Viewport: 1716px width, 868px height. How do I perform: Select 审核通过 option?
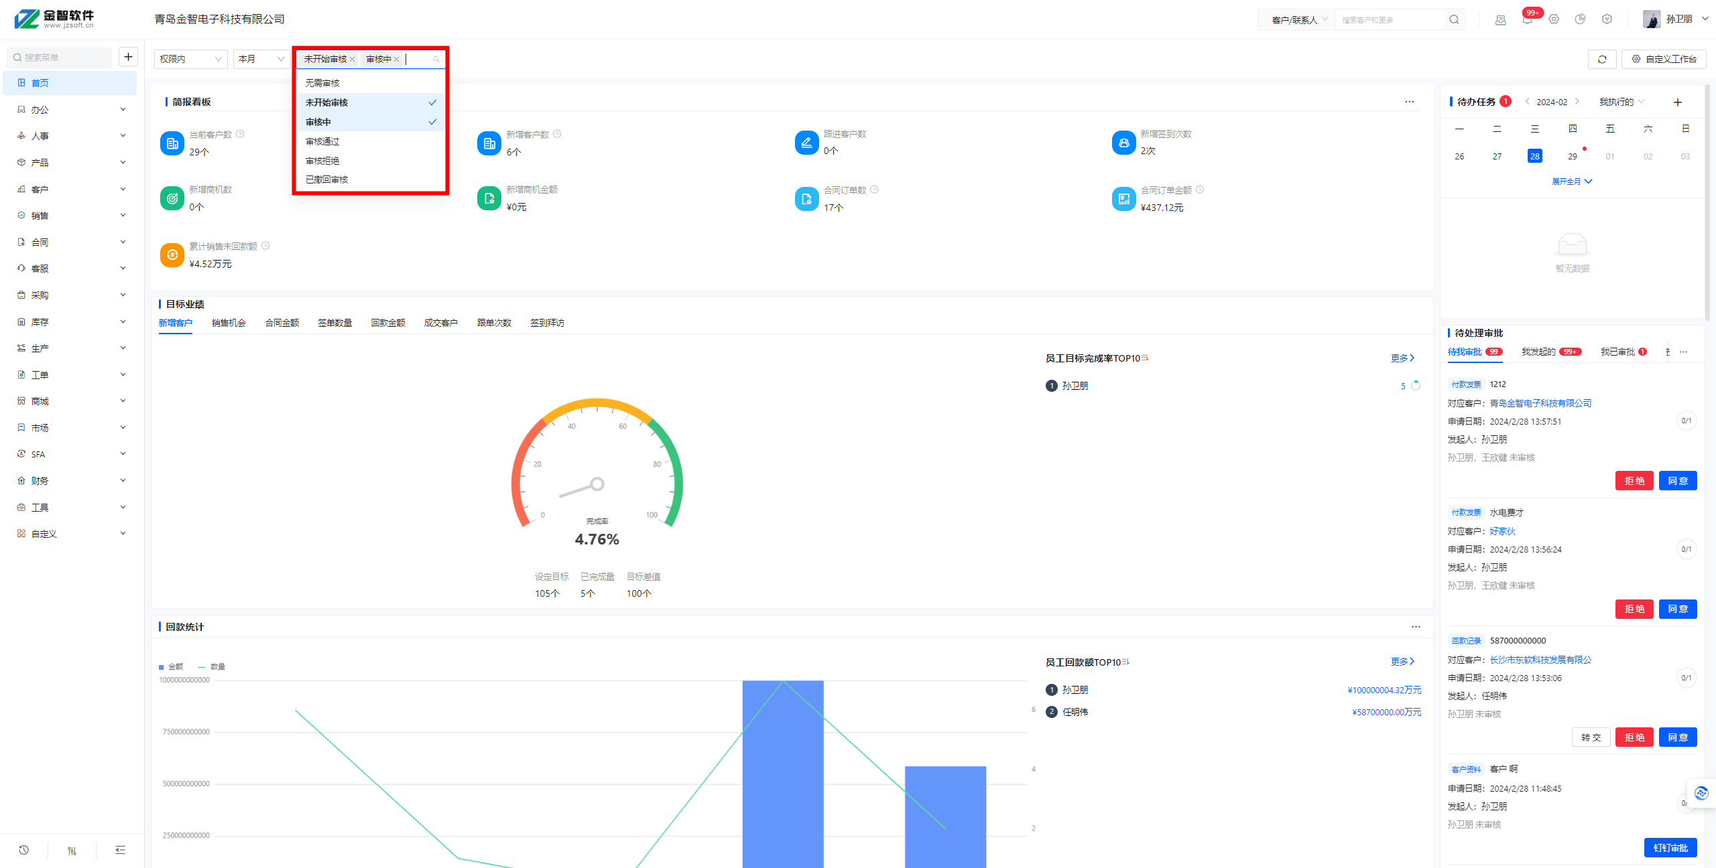(x=371, y=141)
